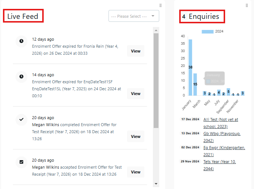View the completed Test Receipt offer
This screenshot has height=189, width=254.
click(136, 136)
